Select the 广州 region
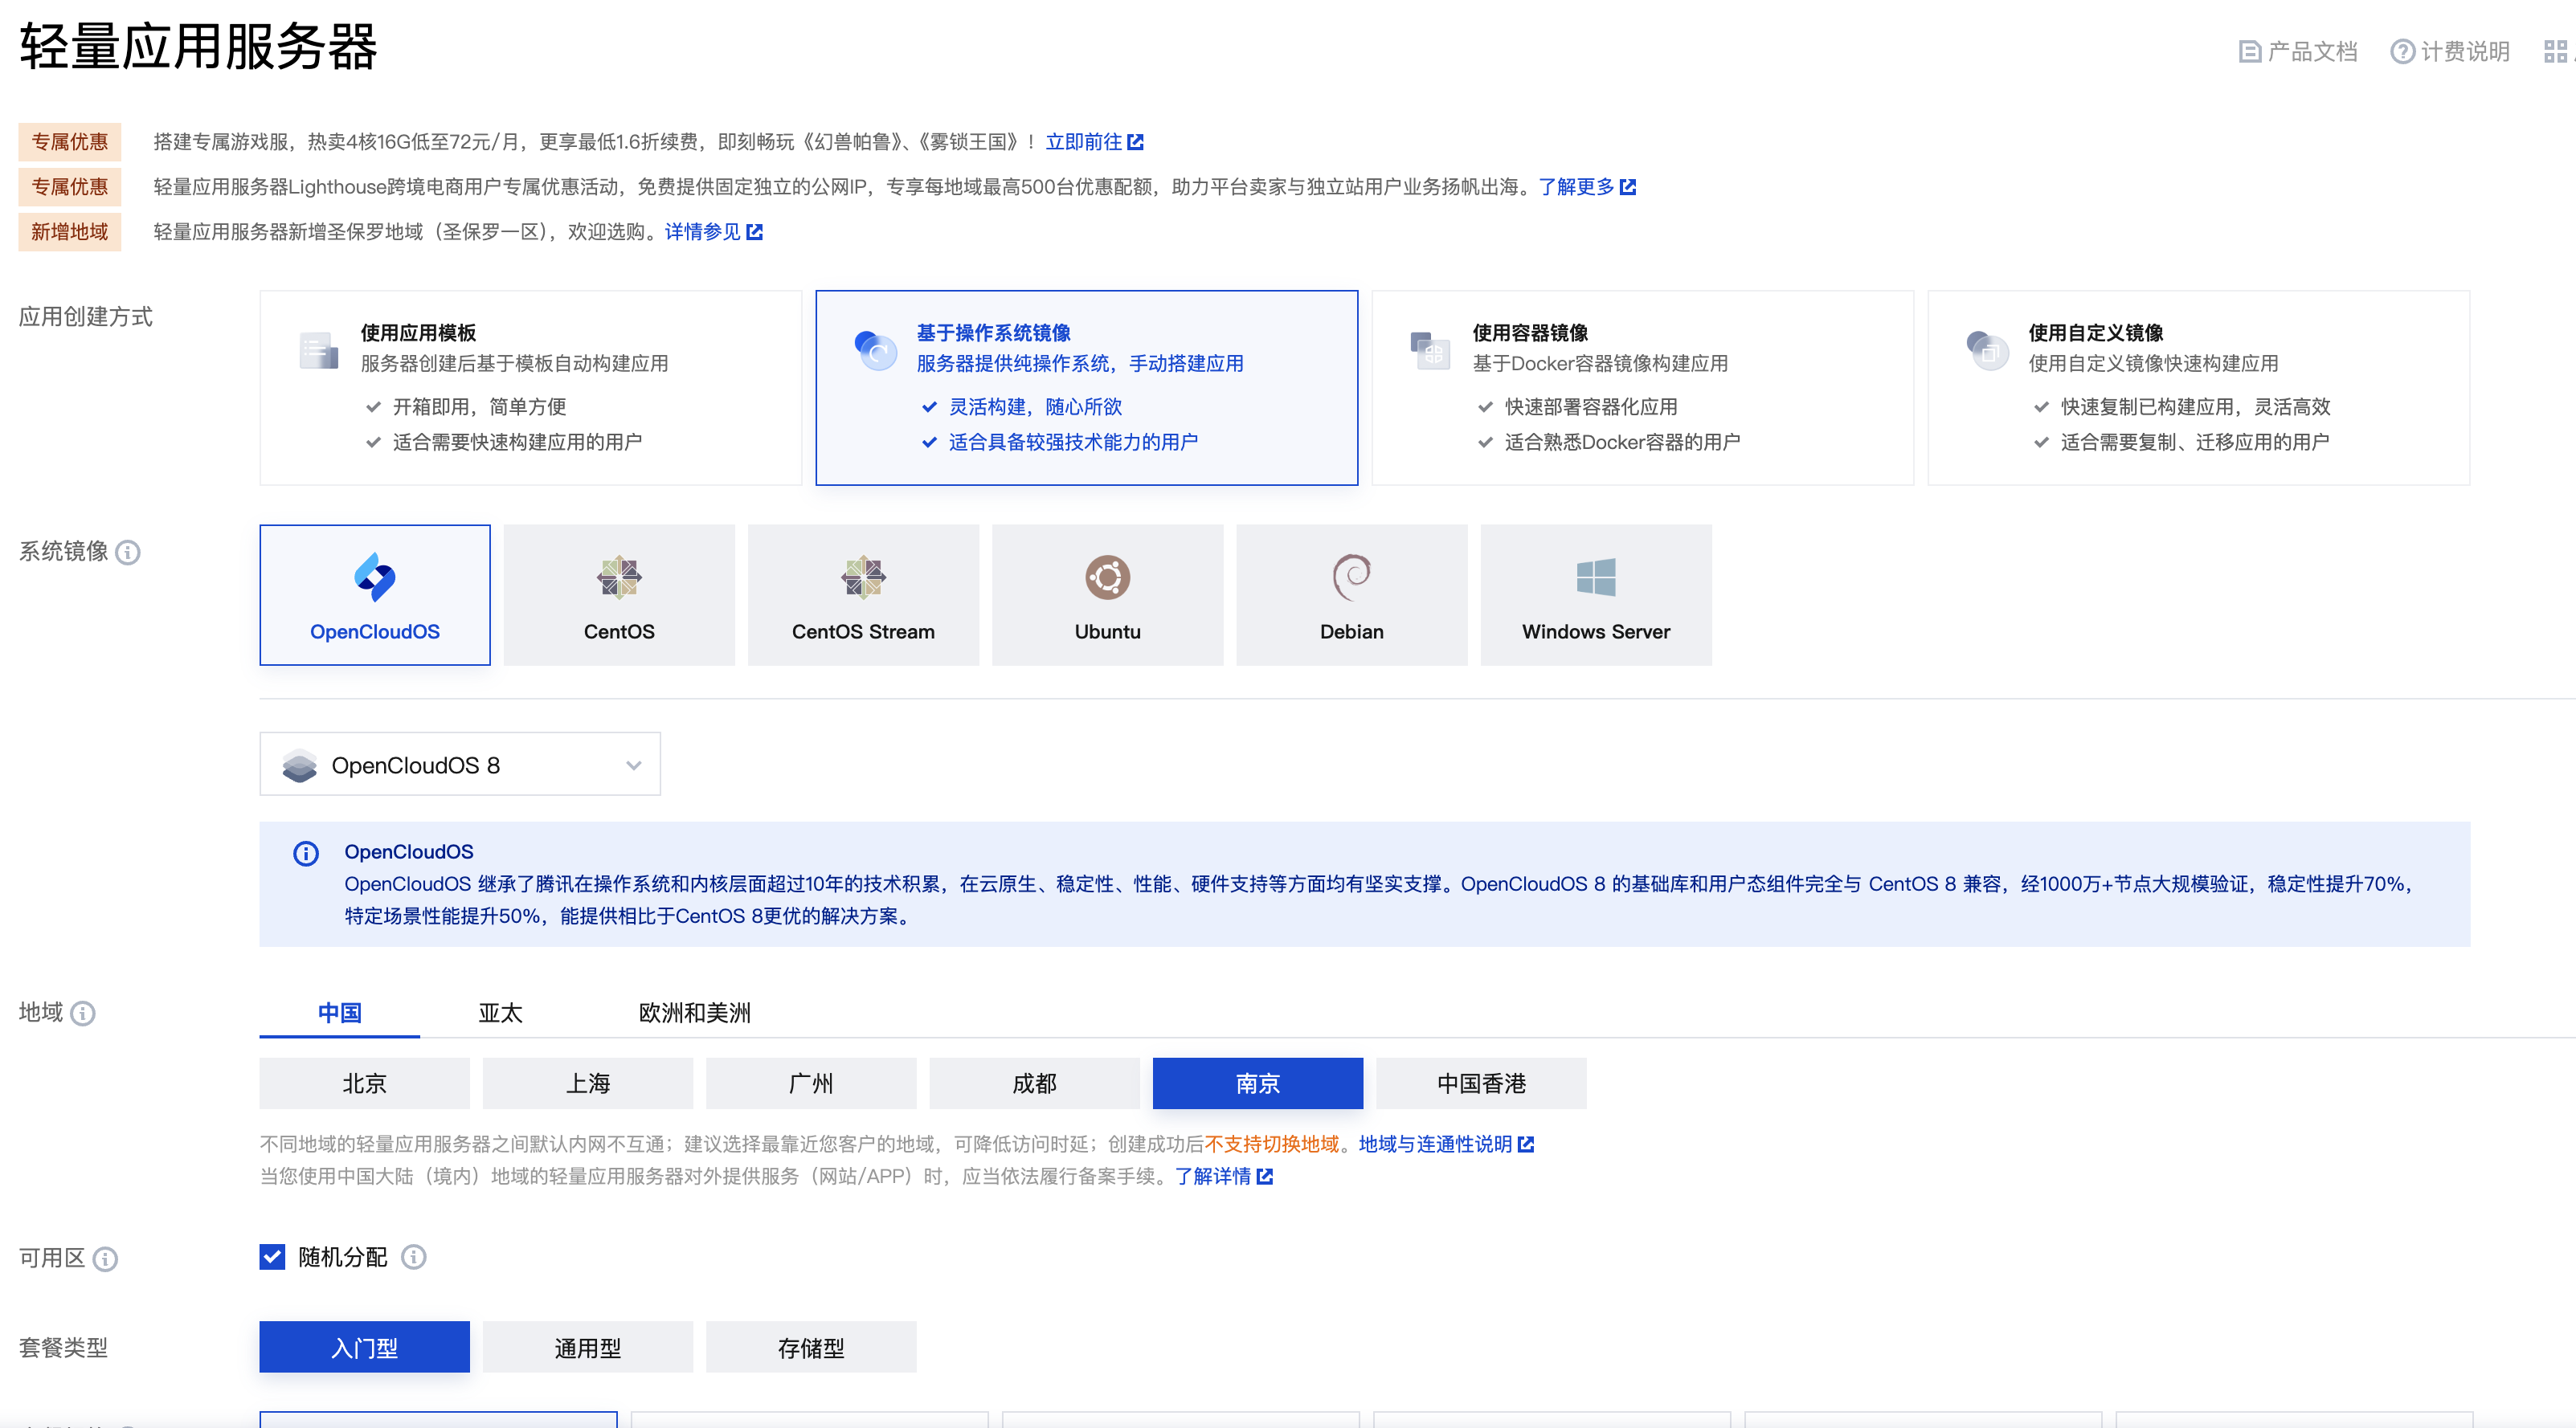 810,1083
